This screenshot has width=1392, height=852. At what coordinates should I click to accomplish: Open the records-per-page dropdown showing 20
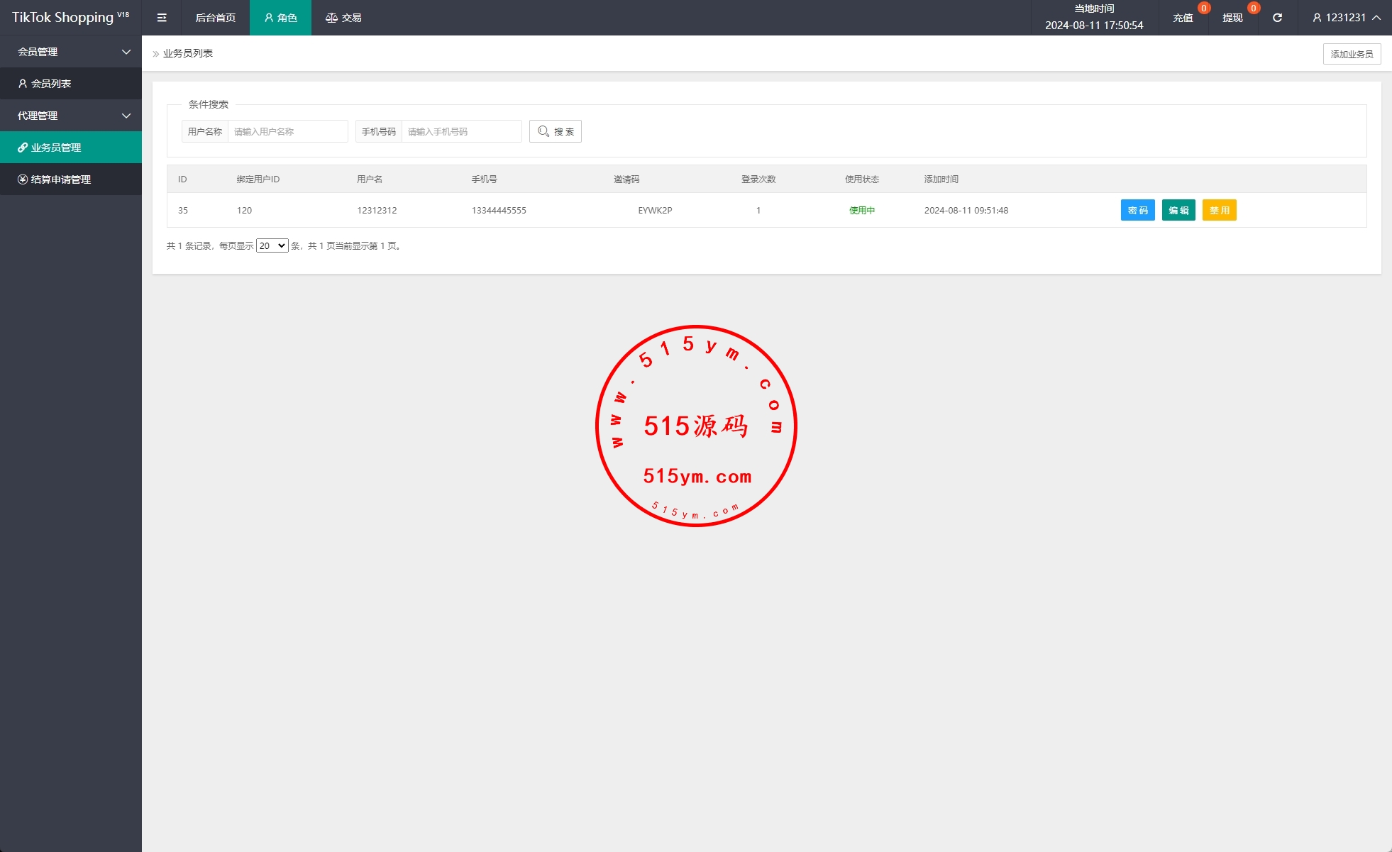pyautogui.click(x=272, y=245)
